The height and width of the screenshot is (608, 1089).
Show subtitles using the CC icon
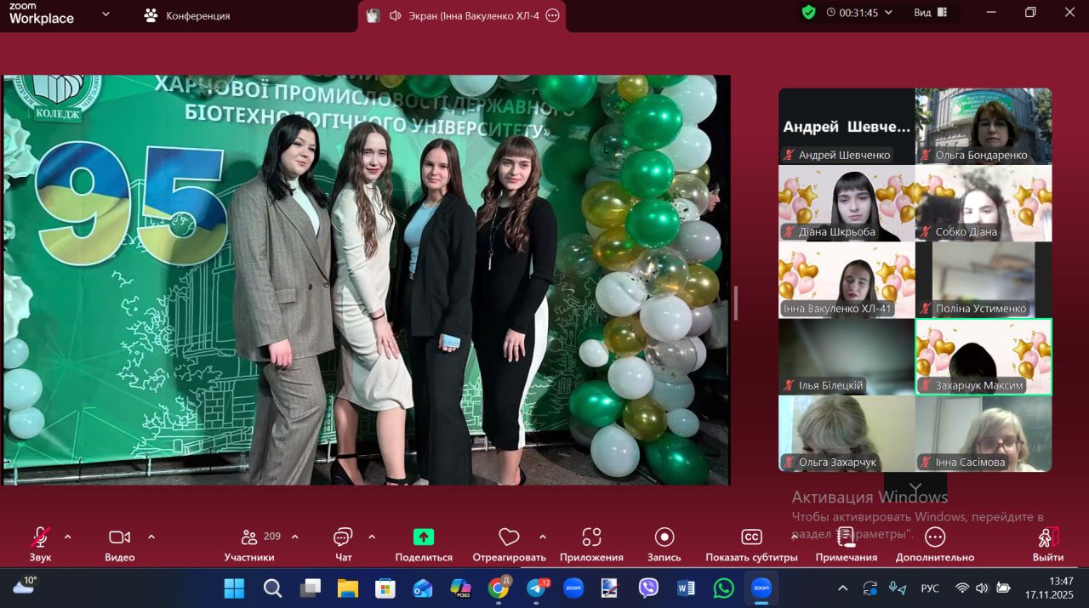[751, 537]
